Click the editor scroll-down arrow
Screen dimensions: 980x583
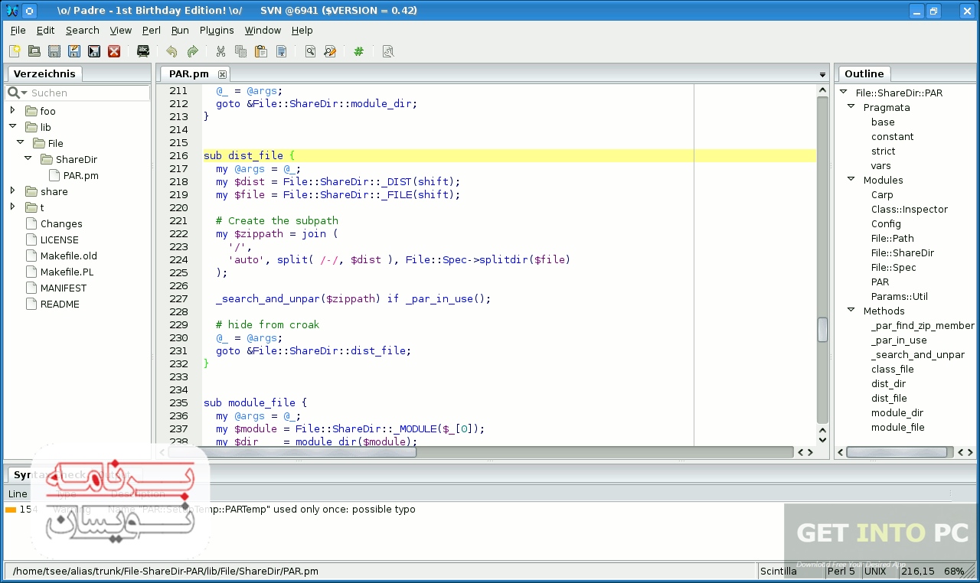point(822,439)
